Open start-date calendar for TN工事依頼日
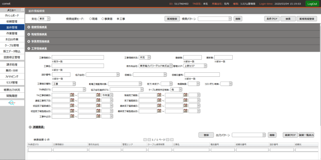The image size is (321, 160). (72, 95)
